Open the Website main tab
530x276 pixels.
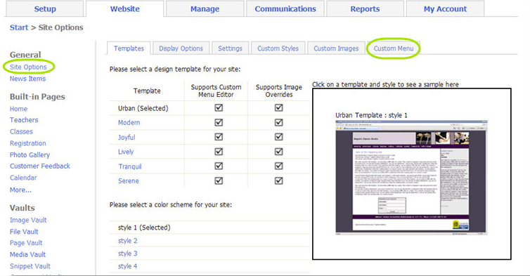coord(124,9)
